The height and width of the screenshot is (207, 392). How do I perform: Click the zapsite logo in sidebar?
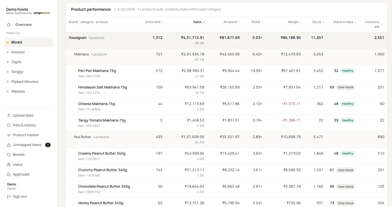[x=42, y=13]
